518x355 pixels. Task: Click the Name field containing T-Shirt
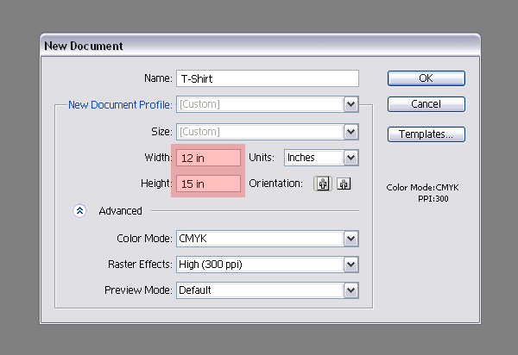pos(268,78)
